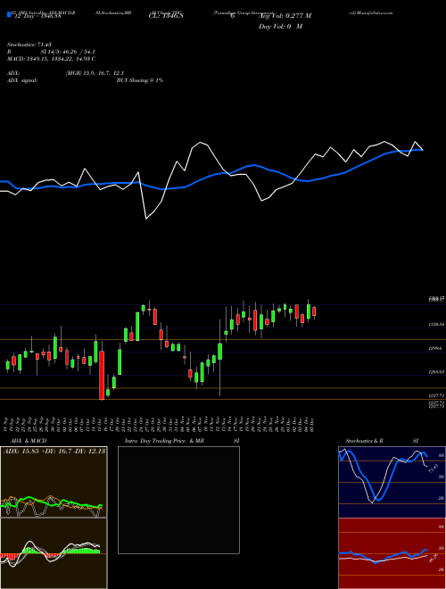Click the 'ADX: 15.85 +DY: 16.7 -DY: 12.13' header
The width and height of the screenshot is (446, 589).
click(x=54, y=451)
